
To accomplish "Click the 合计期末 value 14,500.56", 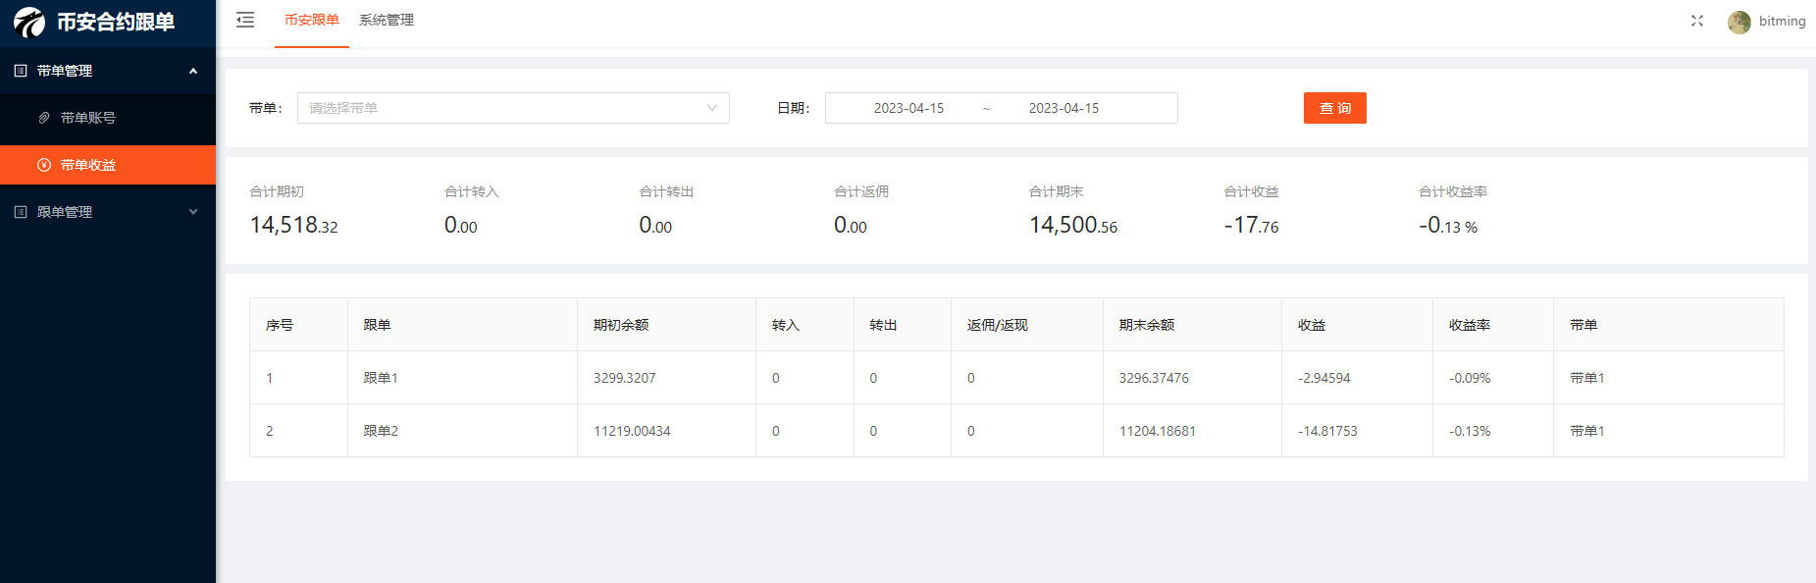I will point(1073,226).
